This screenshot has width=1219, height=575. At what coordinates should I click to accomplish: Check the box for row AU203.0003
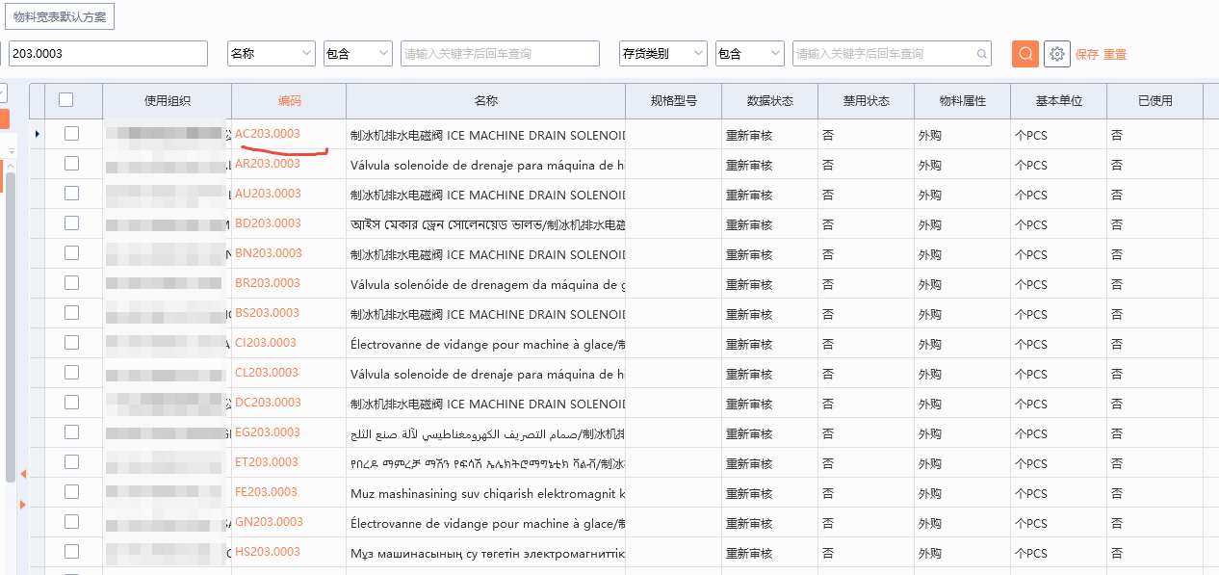[71, 194]
